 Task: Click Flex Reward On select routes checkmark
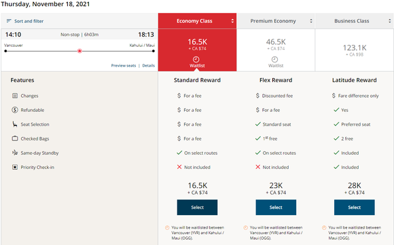pos(258,153)
